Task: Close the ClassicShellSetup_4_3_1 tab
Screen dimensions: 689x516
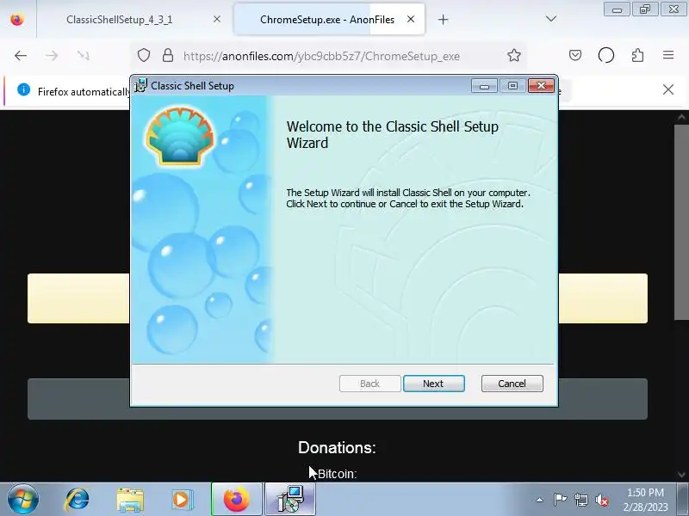Action: pyautogui.click(x=217, y=19)
